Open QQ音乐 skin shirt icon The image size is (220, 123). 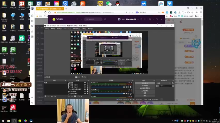tap(141, 19)
